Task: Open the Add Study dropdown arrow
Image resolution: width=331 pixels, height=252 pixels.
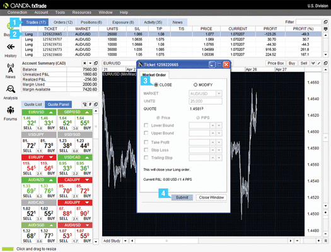Action: click(x=125, y=241)
